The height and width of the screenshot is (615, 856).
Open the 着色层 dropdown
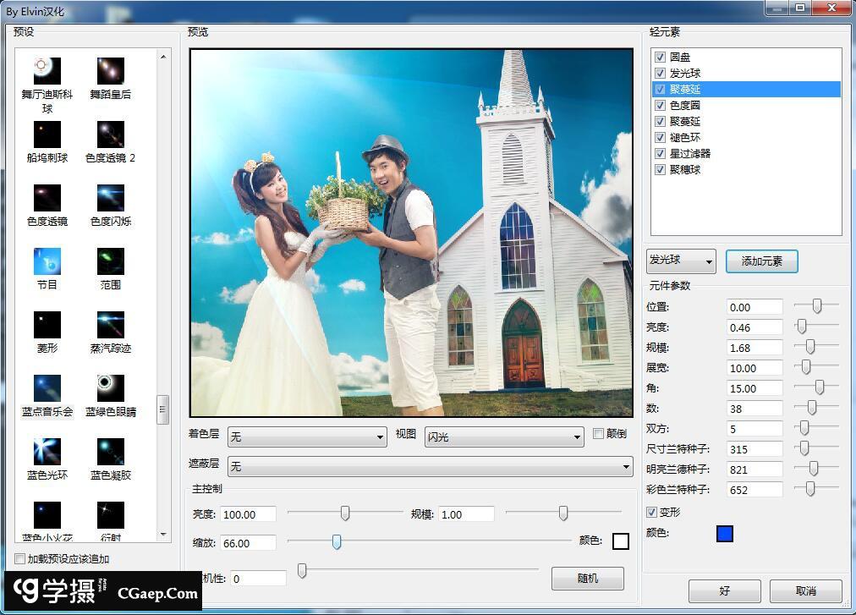(308, 437)
